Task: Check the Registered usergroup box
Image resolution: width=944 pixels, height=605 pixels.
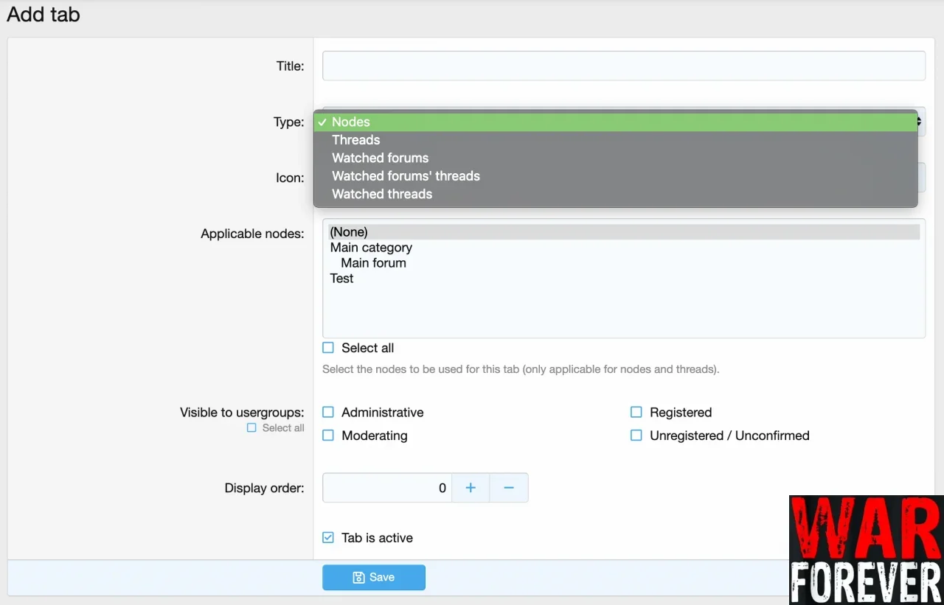Action: point(636,413)
